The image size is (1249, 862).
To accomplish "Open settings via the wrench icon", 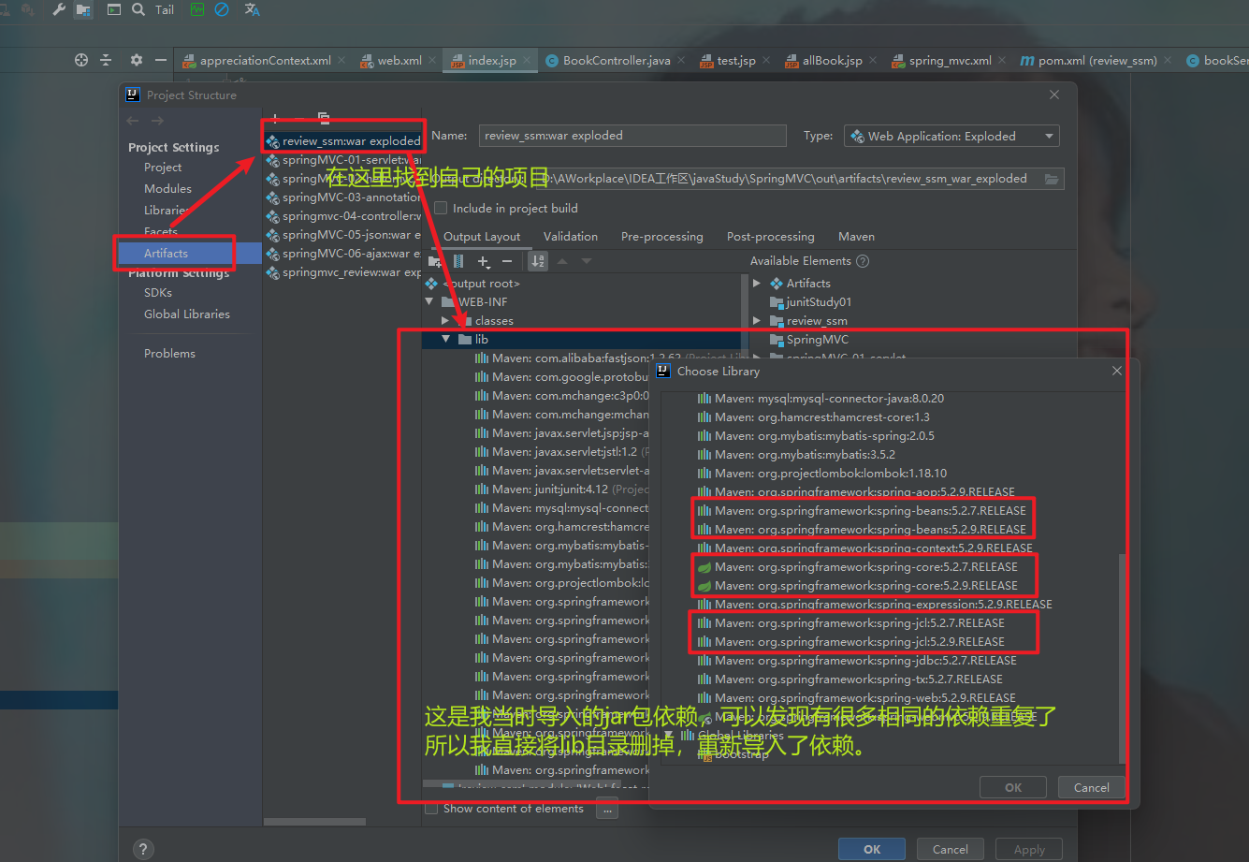I will [59, 9].
